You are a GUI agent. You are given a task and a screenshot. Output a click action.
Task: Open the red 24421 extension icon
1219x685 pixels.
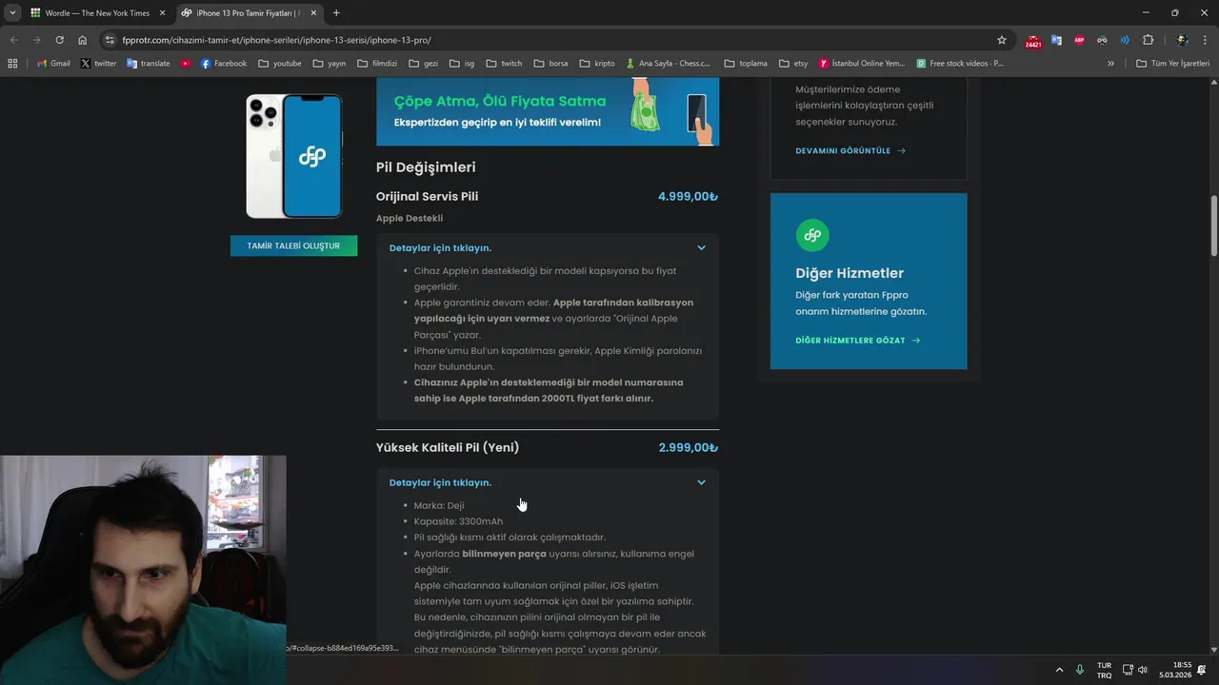(1033, 41)
